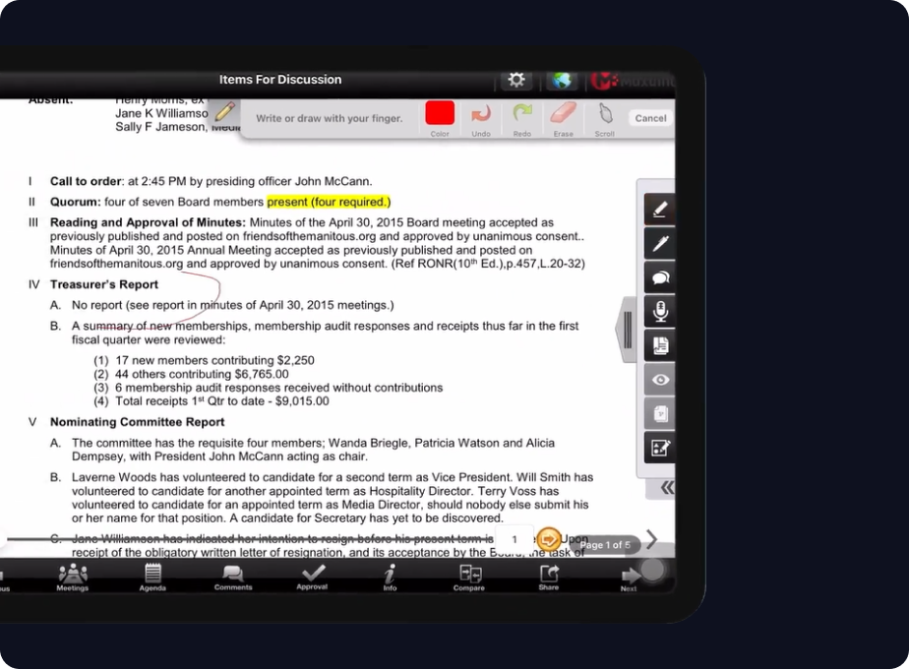909x669 pixels.
Task: Select the highlighter tool in side panel
Action: [659, 210]
